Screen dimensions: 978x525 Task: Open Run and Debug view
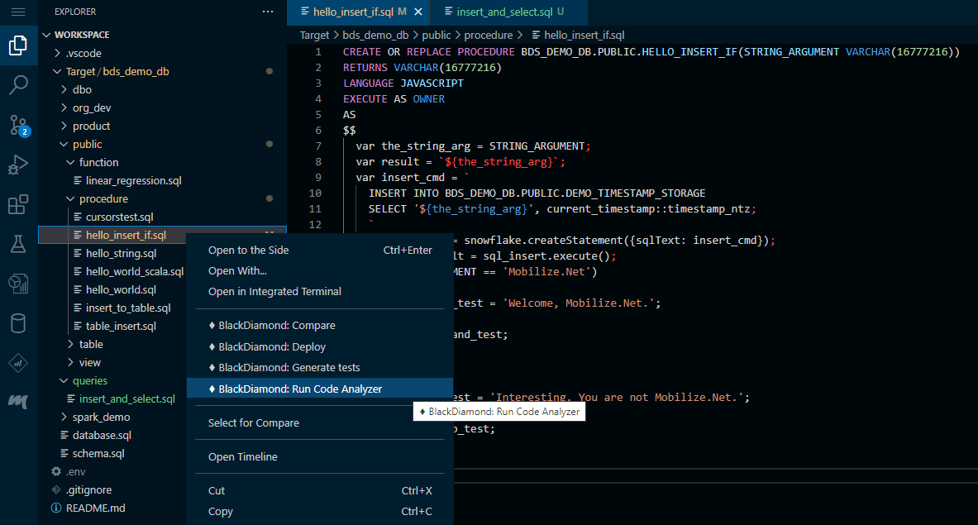pos(18,165)
